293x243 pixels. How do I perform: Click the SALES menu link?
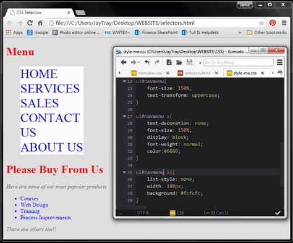click(40, 103)
